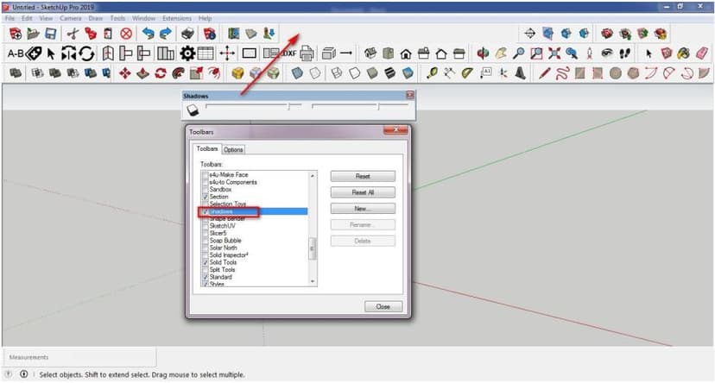Viewport: 715px width, 383px height.
Task: Click the printer icon in the second toolbar row
Action: pos(307,53)
